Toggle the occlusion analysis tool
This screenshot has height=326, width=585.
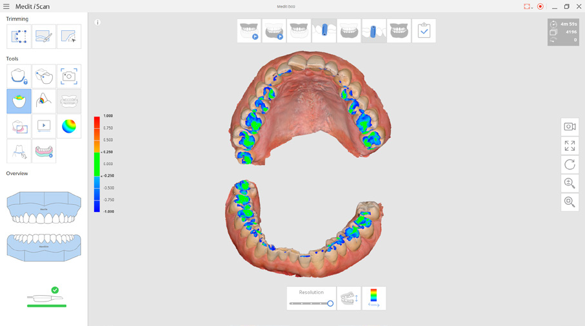coord(19,102)
